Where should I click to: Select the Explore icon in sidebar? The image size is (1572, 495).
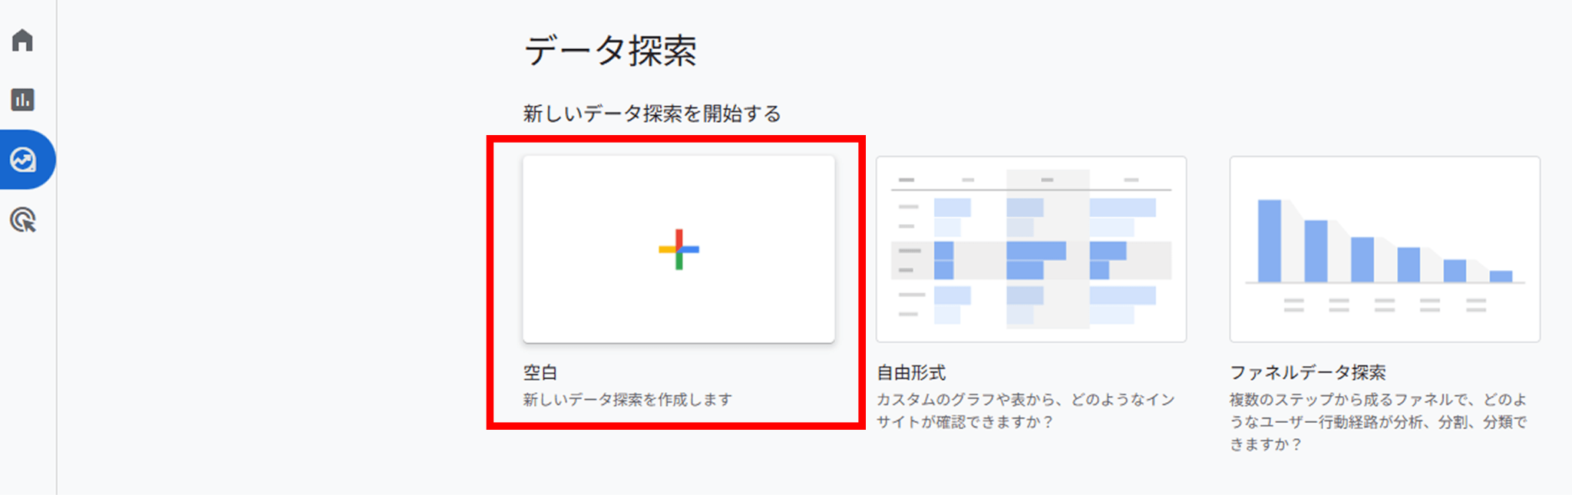point(23,160)
